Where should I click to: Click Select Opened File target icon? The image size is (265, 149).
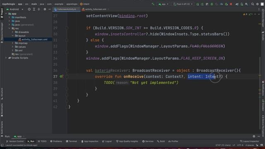pyautogui.click(x=29, y=9)
